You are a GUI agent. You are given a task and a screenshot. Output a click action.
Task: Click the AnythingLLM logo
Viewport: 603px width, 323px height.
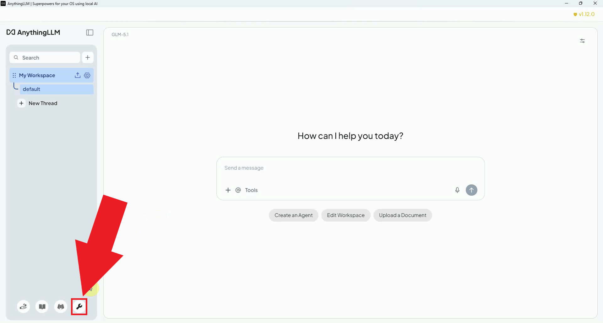(33, 32)
